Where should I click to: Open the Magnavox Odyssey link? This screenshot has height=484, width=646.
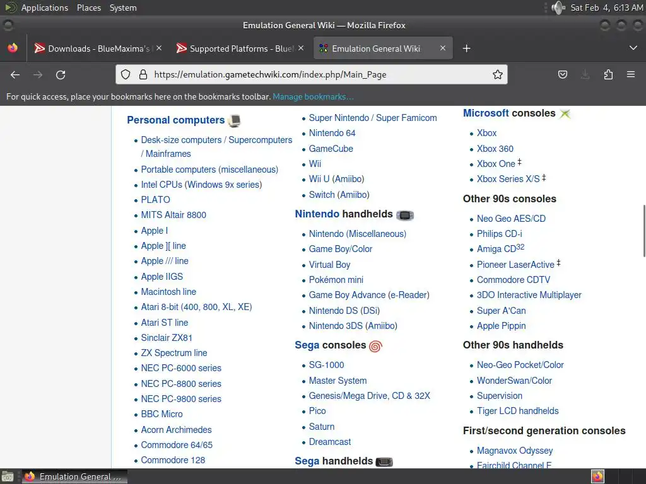pyautogui.click(x=515, y=451)
